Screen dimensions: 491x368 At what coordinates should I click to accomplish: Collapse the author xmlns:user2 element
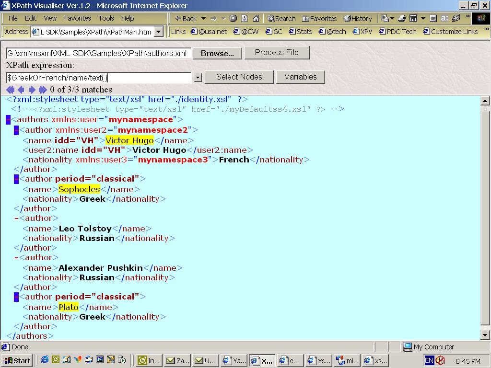(x=16, y=130)
